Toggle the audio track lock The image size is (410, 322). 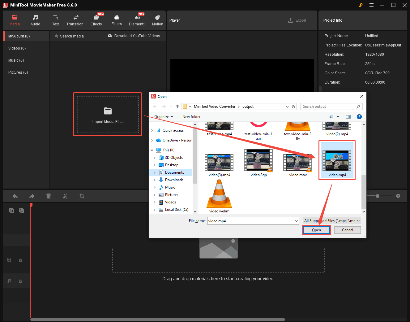[20, 281]
